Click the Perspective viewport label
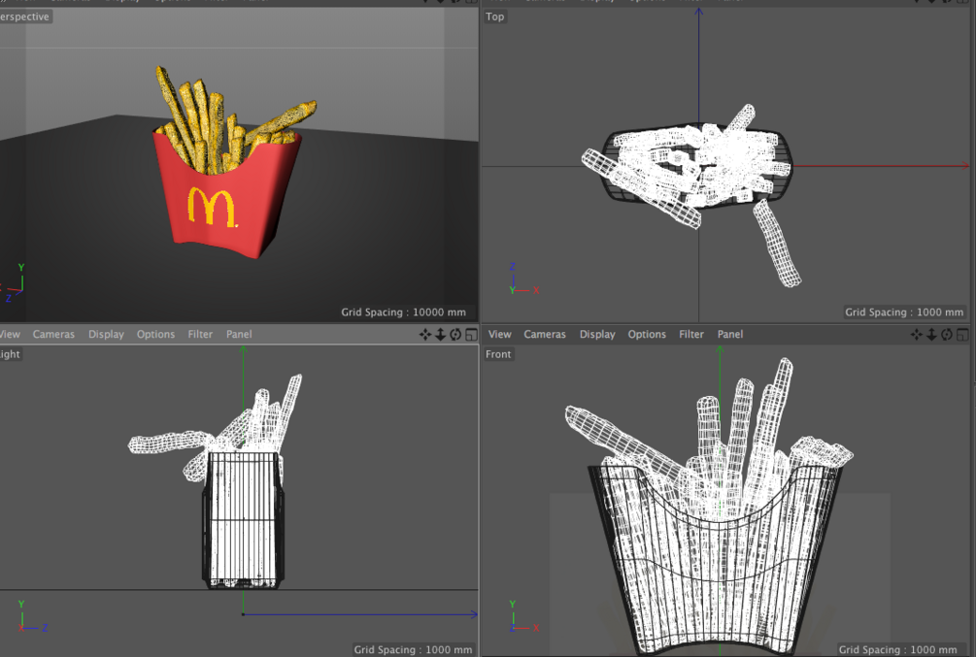The image size is (976, 657). [x=24, y=16]
